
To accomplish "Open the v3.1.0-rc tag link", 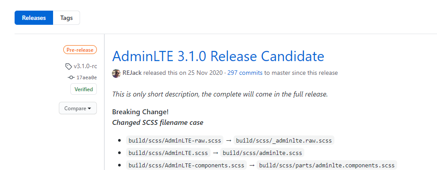I will [85, 66].
